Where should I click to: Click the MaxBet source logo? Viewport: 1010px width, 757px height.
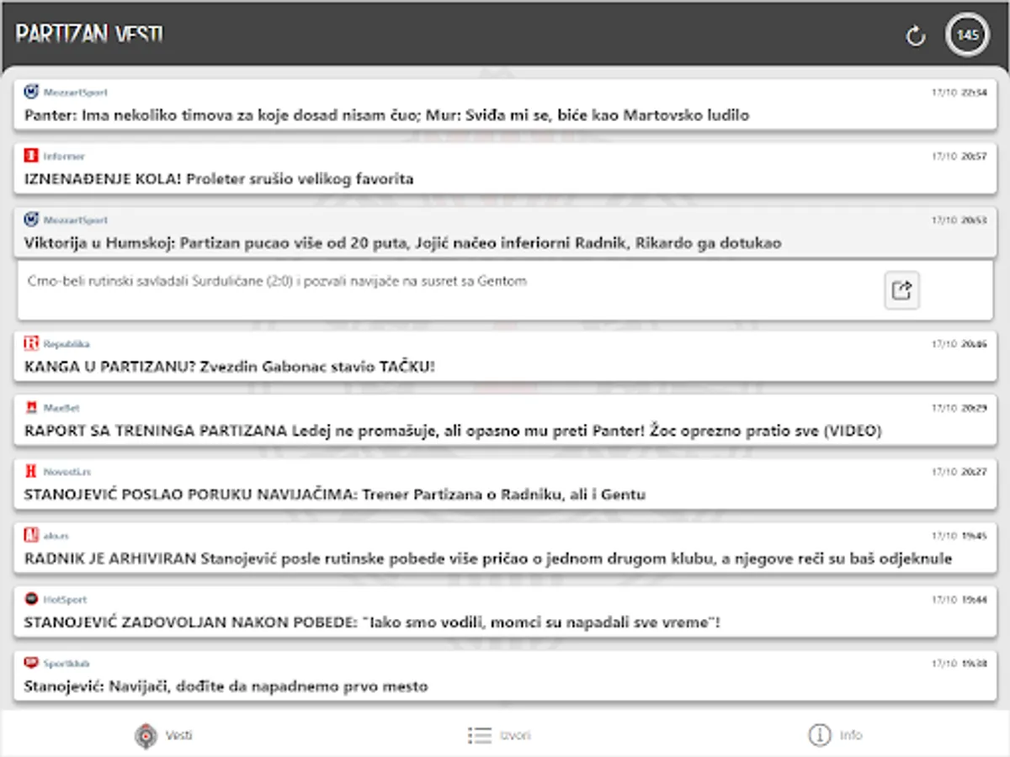click(31, 407)
